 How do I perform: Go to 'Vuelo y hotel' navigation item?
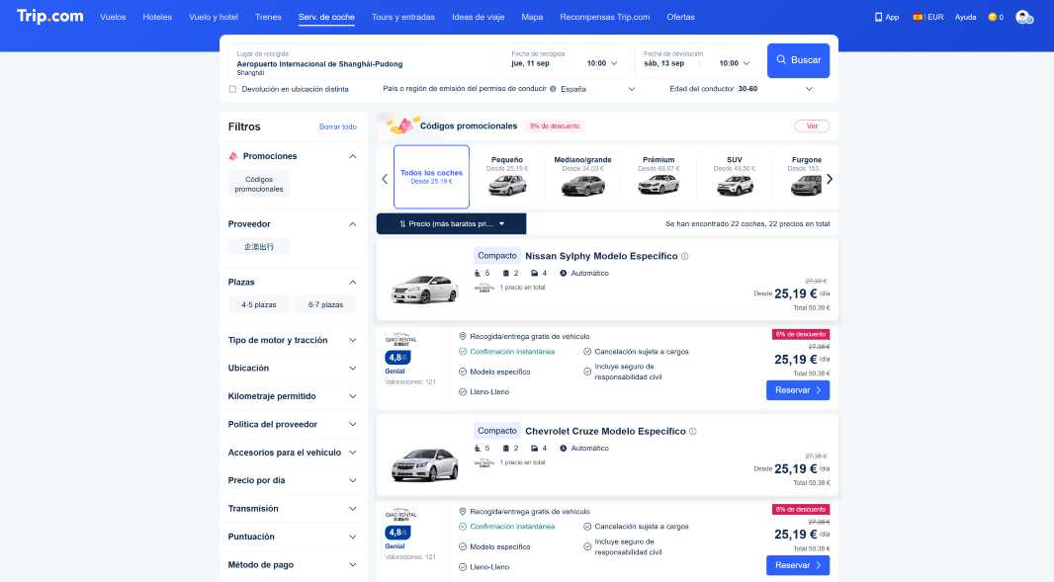(214, 17)
